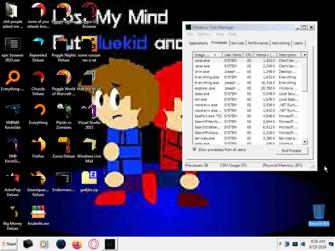Click the End Process button
335x251 pixels.
pyautogui.click(x=291, y=150)
